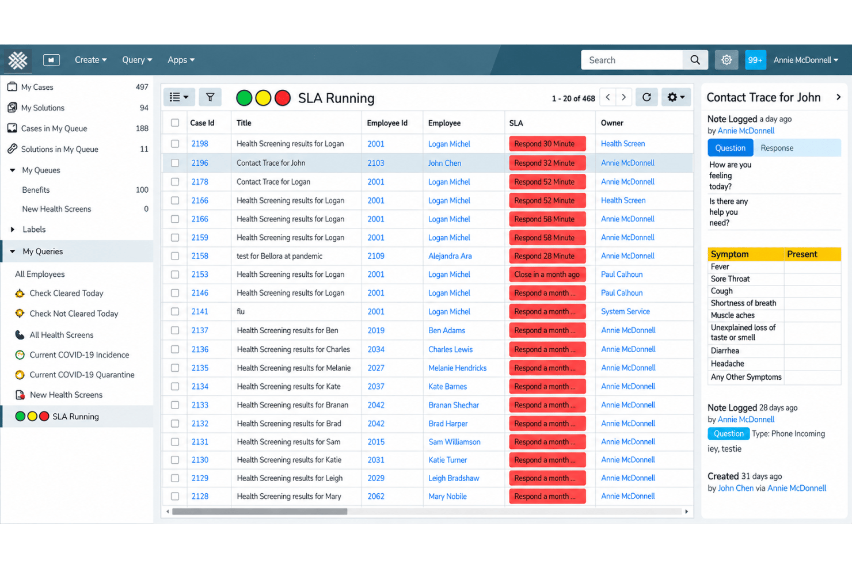This screenshot has height=568, width=852.
Task: Click the magnifier search button
Action: (695, 60)
